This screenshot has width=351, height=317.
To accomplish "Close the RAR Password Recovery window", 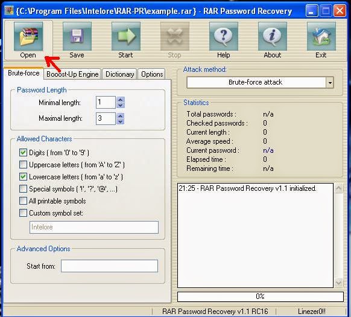I will tap(340, 11).
